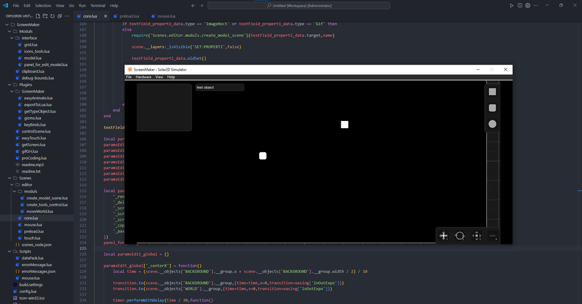Go back with the navigation arrow

point(193,6)
